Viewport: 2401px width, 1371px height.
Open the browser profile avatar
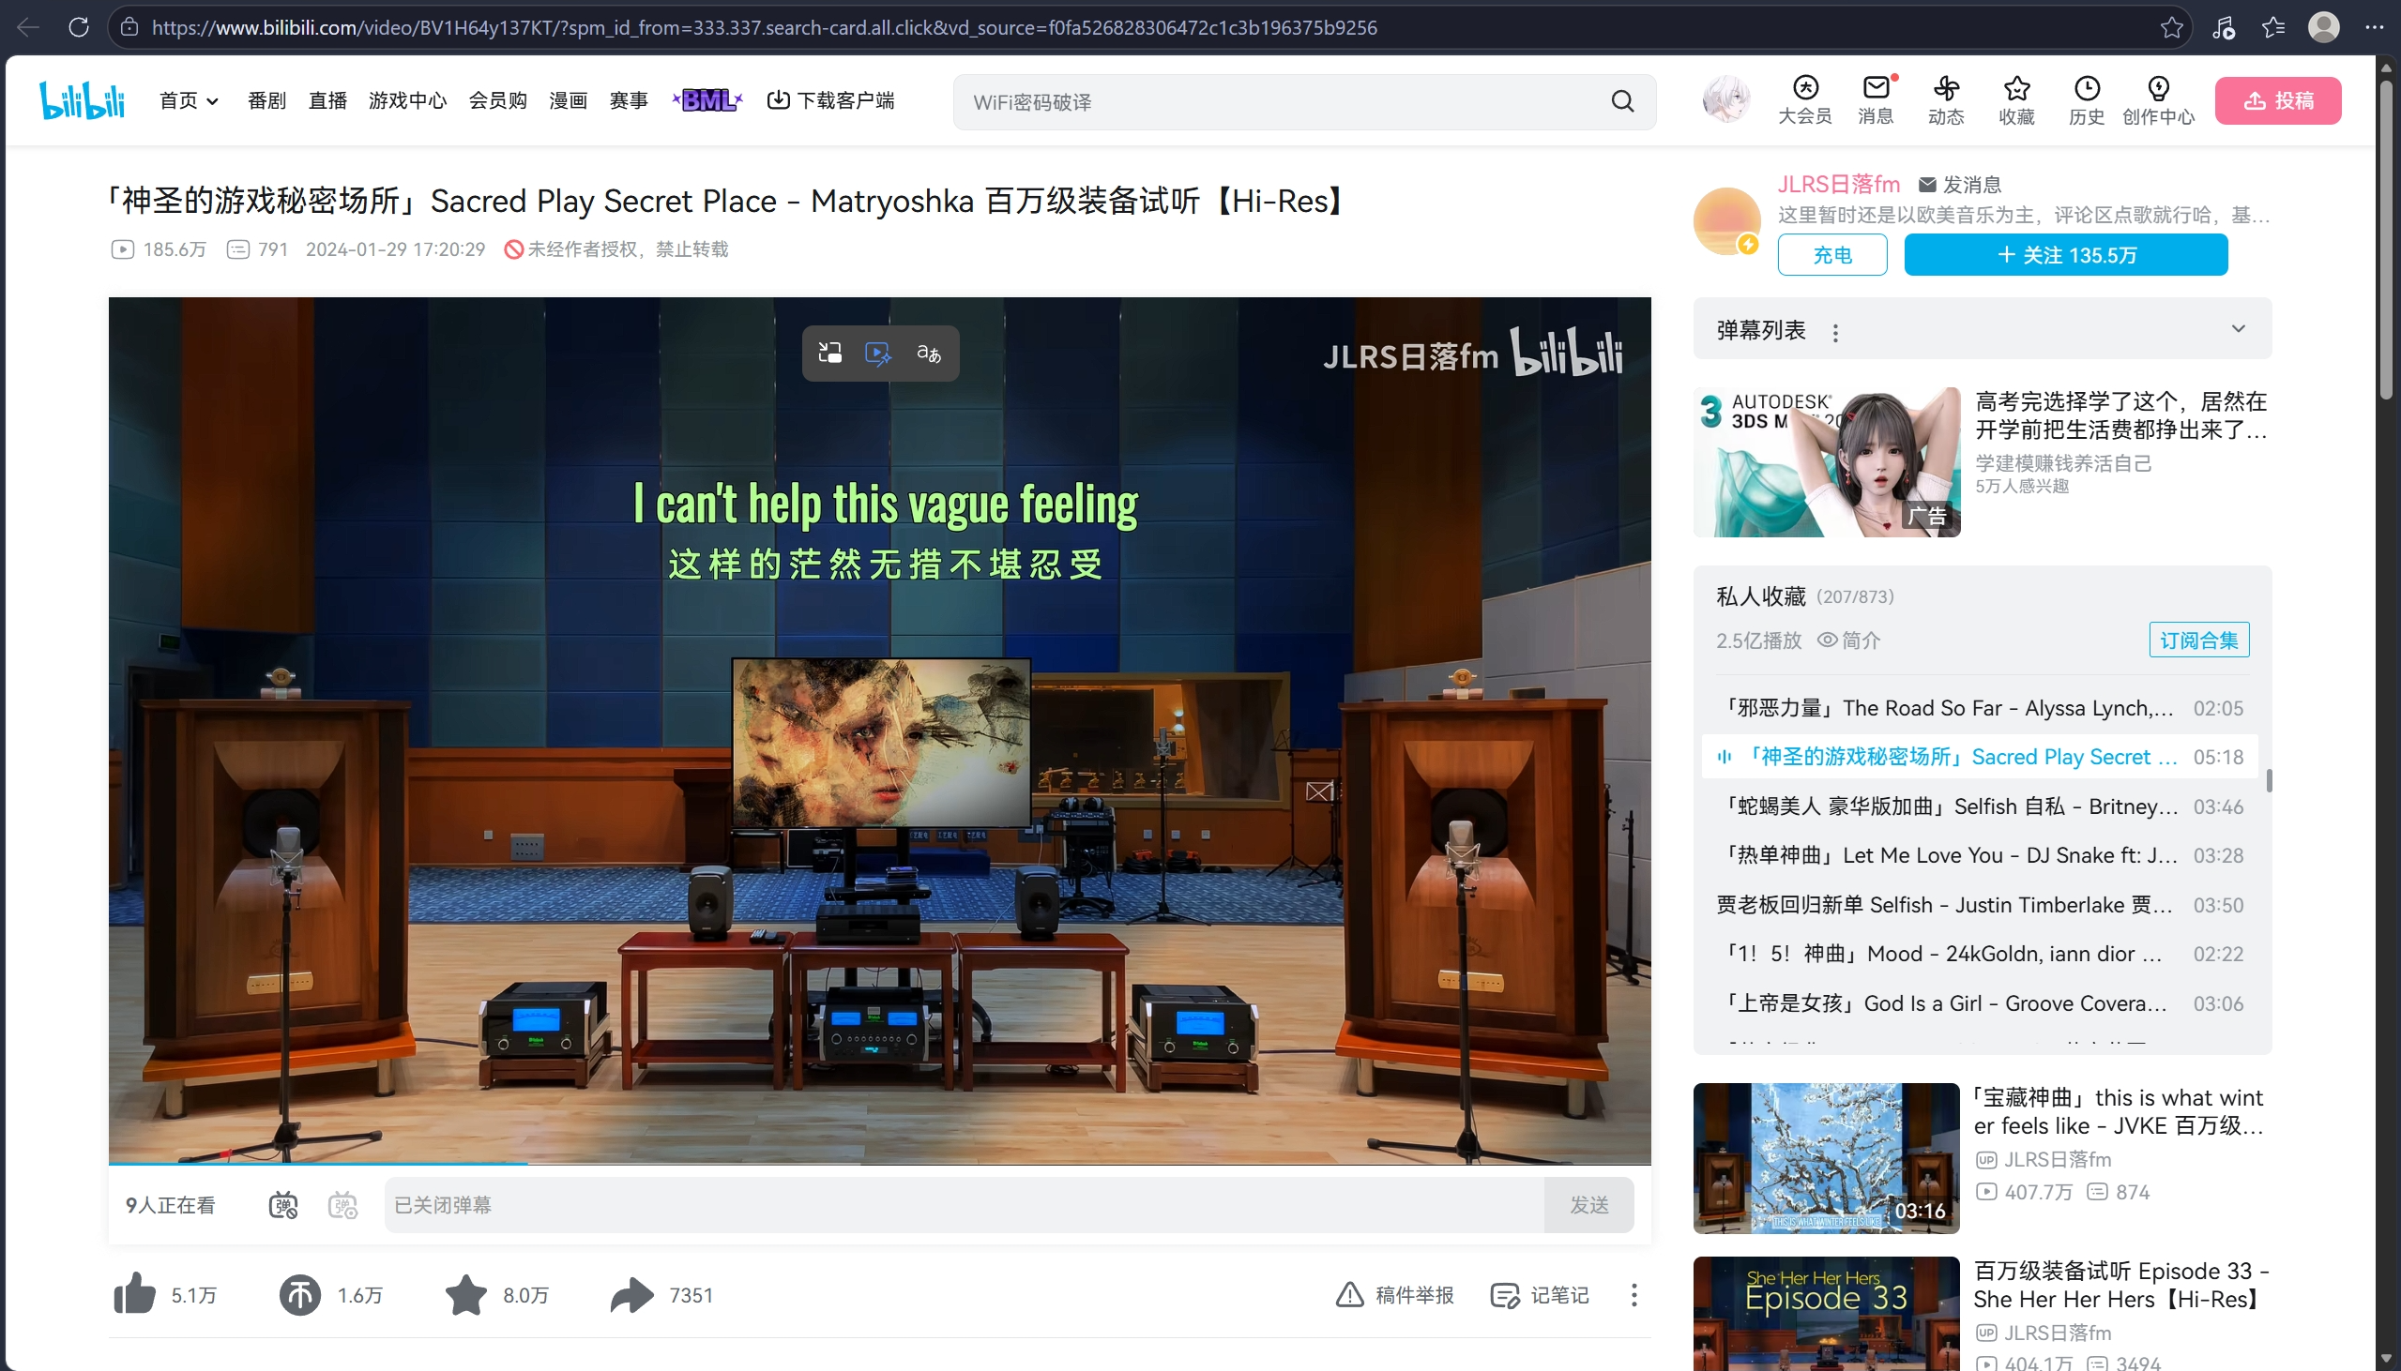click(x=2323, y=27)
